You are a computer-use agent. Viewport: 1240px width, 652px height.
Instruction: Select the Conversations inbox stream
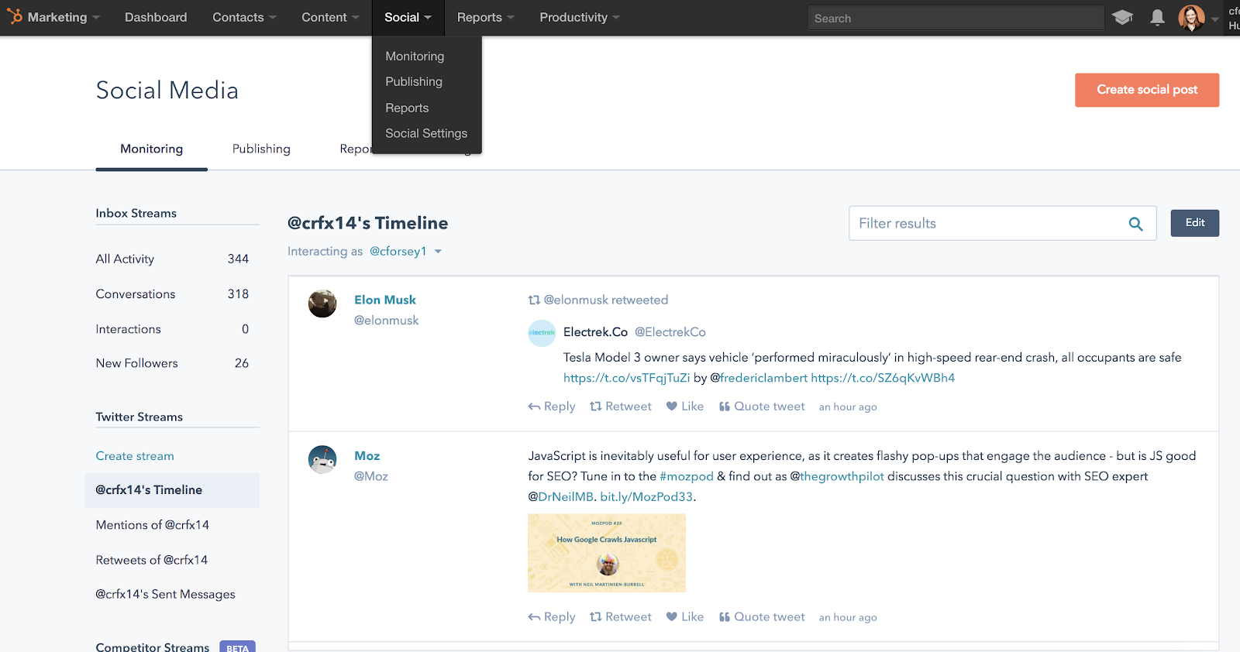click(172, 294)
